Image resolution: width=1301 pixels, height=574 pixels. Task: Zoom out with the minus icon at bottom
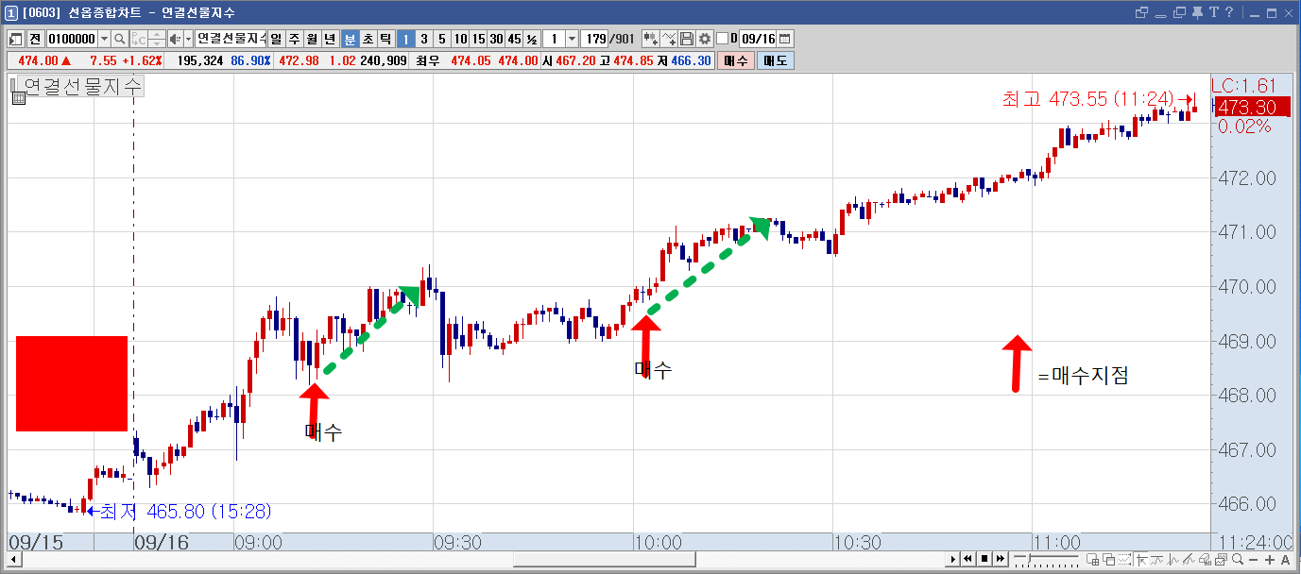pyautogui.click(x=1253, y=559)
